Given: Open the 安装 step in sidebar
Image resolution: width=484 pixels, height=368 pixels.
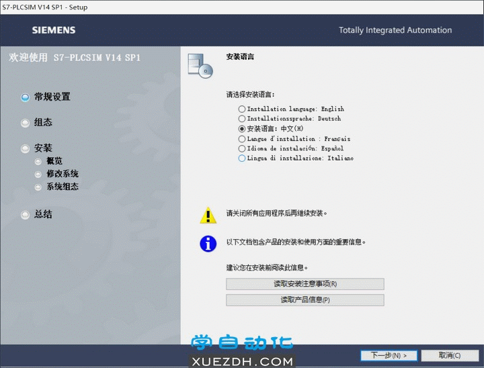Looking at the screenshot, I should (36, 148).
